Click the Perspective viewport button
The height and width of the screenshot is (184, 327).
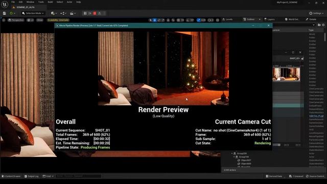click(16, 20)
